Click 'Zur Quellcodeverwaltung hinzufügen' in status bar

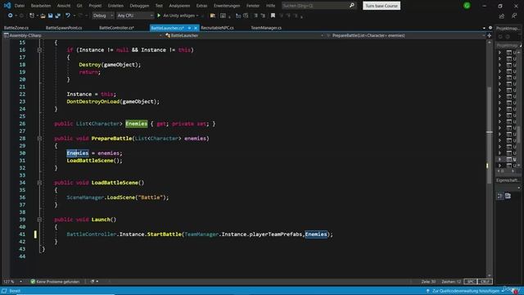(x=466, y=291)
